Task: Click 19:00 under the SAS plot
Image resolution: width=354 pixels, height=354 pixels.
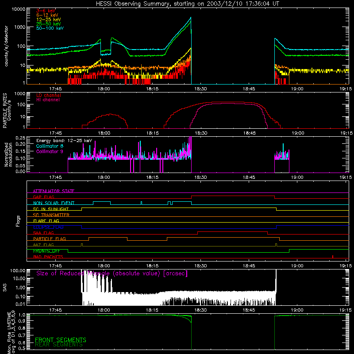Action: click(x=297, y=310)
